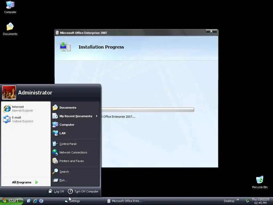273x205 pixels.
Task: Open the Run... dialog
Action: (75, 180)
